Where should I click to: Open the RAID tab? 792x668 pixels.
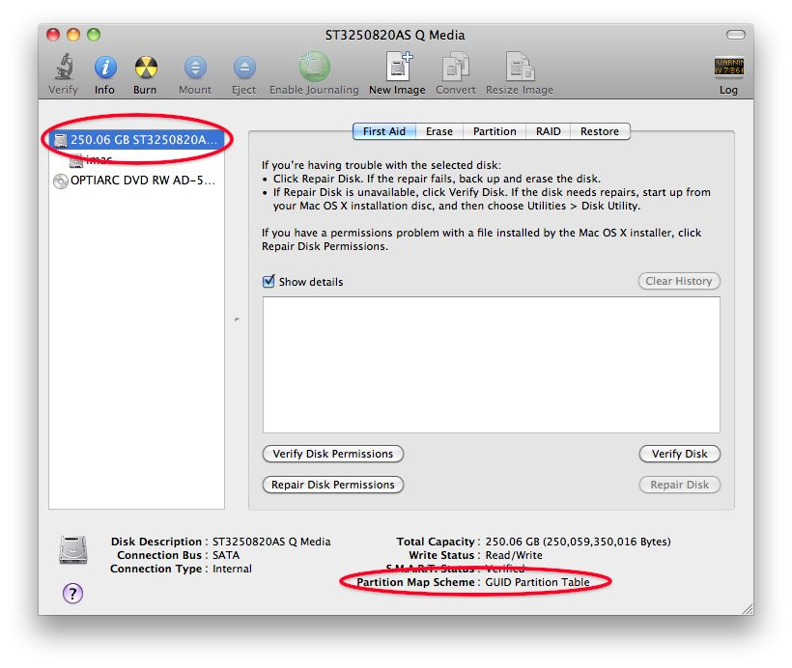[548, 131]
